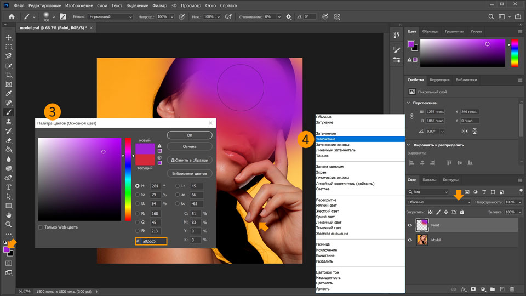Open the layer blend mode 'Обычные' dropdown
Screen dimensions: 526x296
439,202
